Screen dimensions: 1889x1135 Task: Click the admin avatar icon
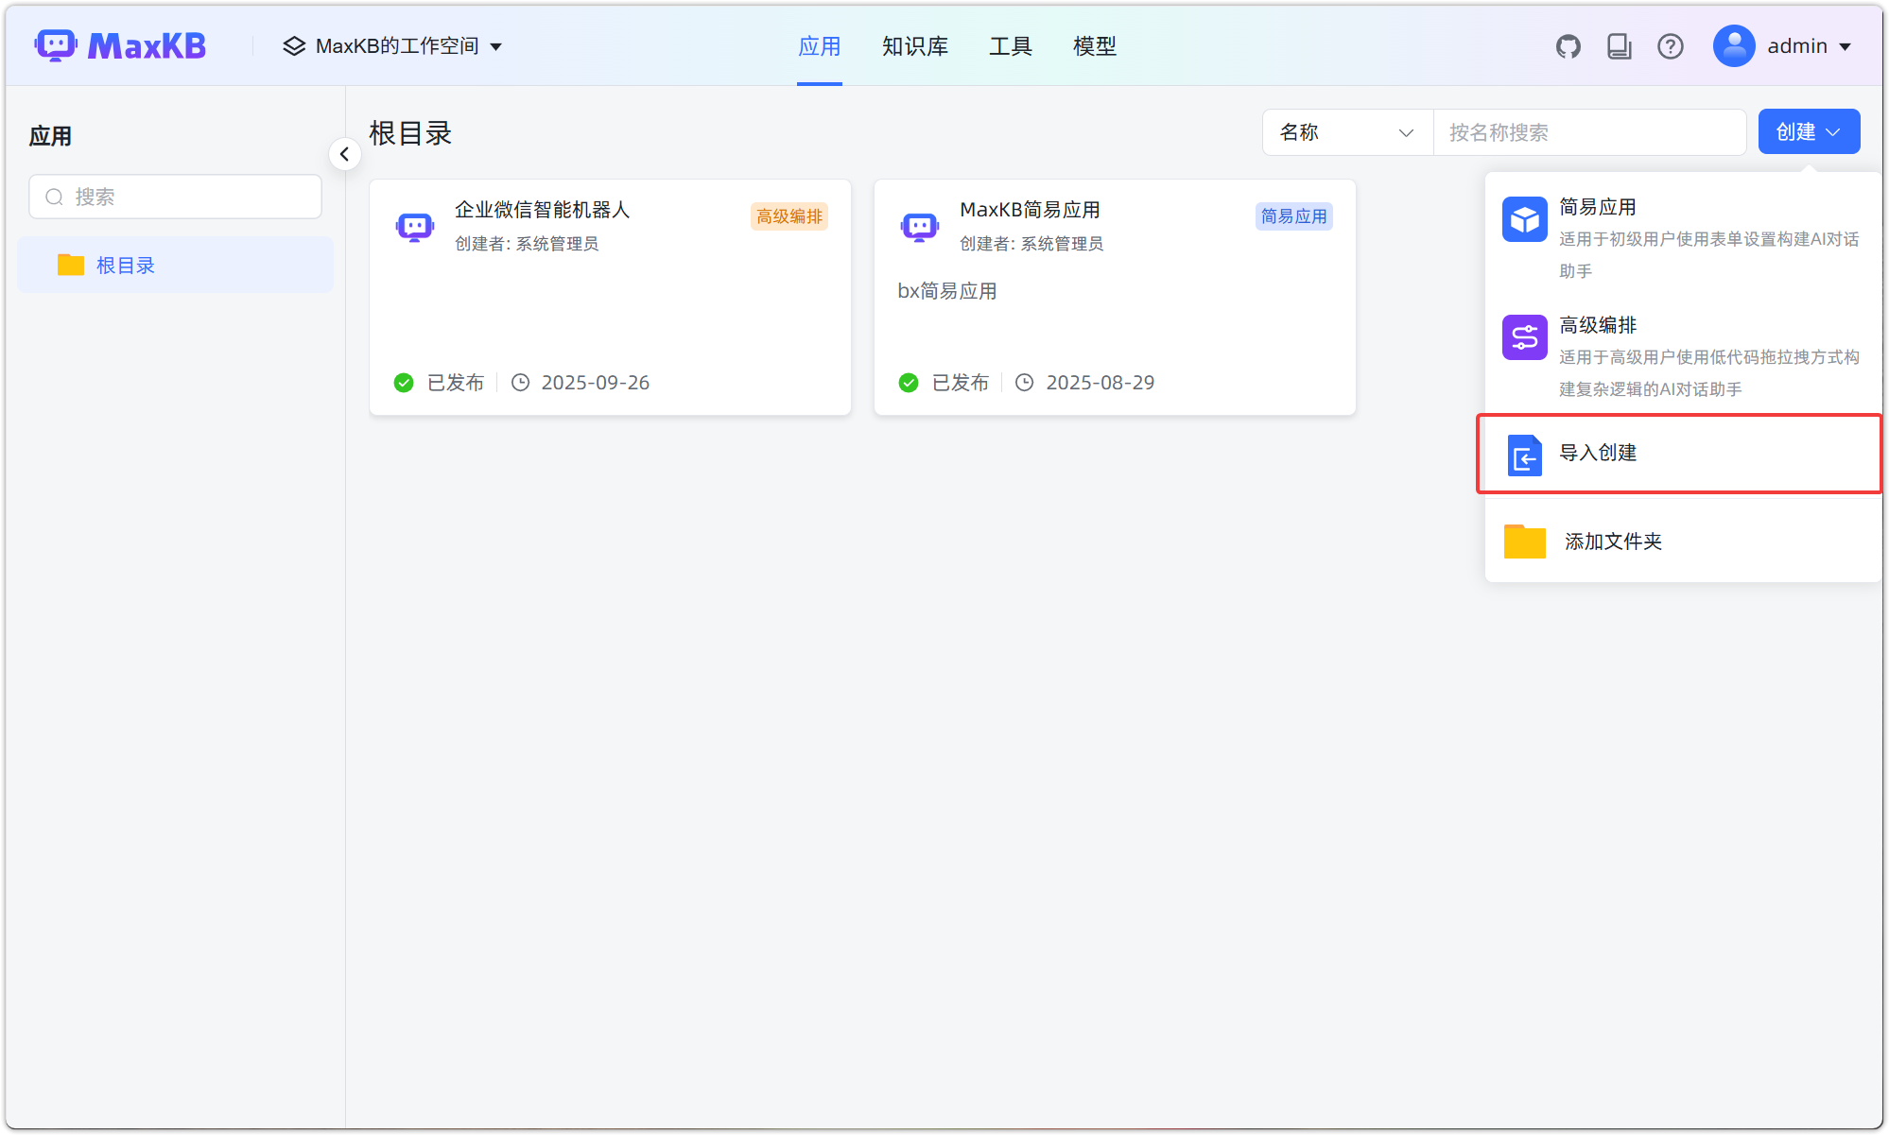pos(1733,45)
